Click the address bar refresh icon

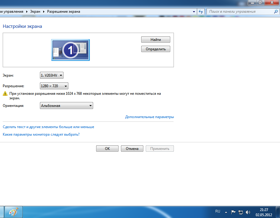[201, 12]
